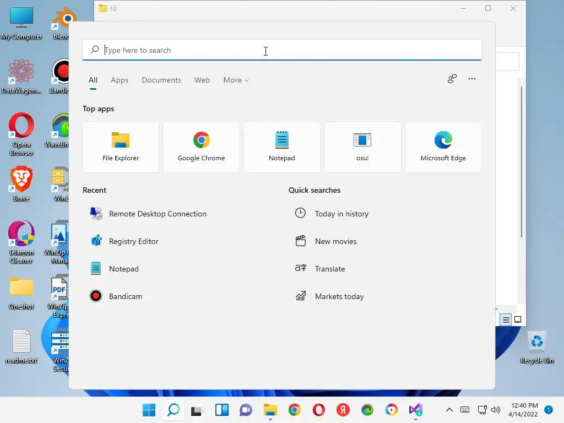Open File Explorer from the taskbar
564x423 pixels.
point(270,410)
